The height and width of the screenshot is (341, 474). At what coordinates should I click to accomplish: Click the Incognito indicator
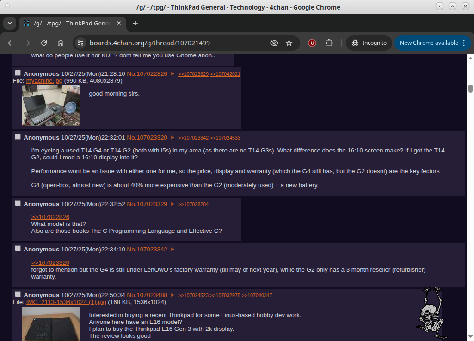click(x=369, y=43)
